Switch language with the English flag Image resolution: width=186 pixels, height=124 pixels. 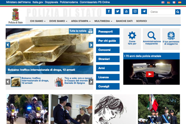(163, 2)
